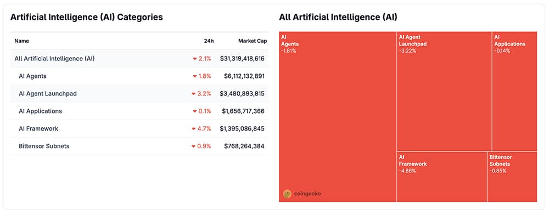
Task: Click the $6,112,132,891 market cap value
Action: pos(244,76)
